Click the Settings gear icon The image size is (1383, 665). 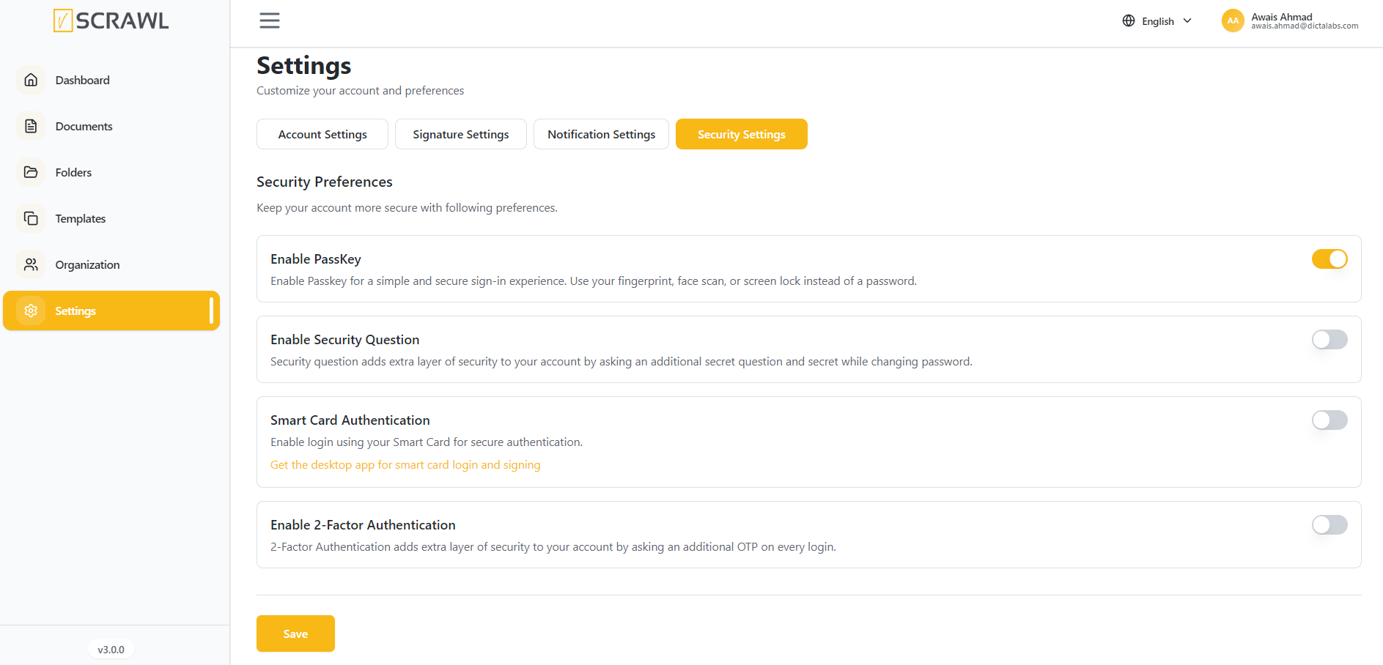click(x=31, y=311)
